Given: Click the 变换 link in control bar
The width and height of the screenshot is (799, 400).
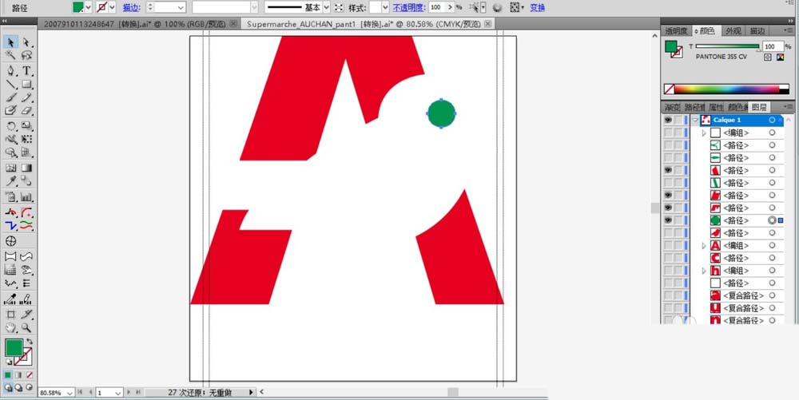Looking at the screenshot, I should (x=537, y=7).
